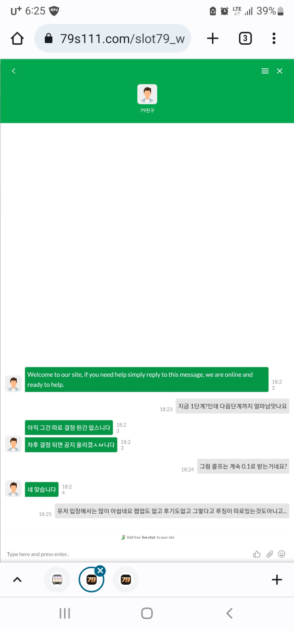Switch to the last 79 tab icon
Screen dimensions: 294x631
pyautogui.click(x=126, y=579)
